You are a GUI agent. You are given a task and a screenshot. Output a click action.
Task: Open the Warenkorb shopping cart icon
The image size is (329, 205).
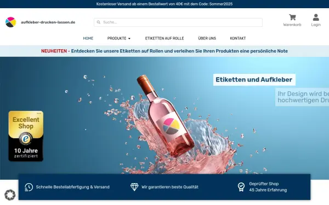pos(292,17)
